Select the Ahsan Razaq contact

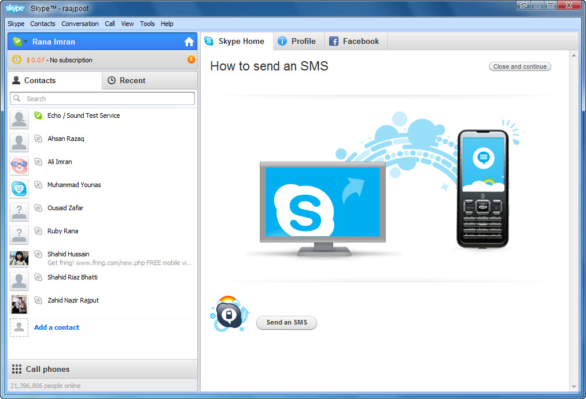pos(102,143)
